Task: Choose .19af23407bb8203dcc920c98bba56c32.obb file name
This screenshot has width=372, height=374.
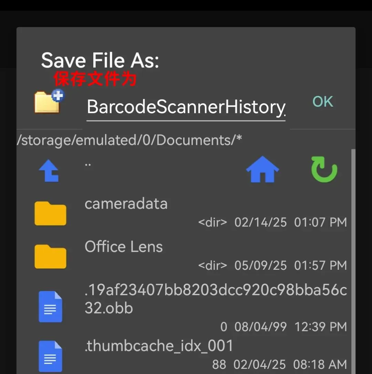Action: point(216,299)
